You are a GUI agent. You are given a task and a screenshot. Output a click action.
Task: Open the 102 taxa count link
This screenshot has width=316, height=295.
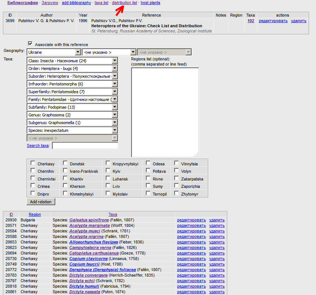coord(250,21)
